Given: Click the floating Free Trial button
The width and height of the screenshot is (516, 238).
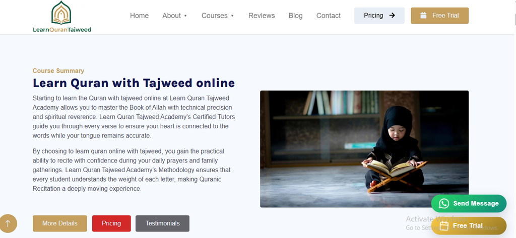Looking at the screenshot, I should (x=469, y=225).
